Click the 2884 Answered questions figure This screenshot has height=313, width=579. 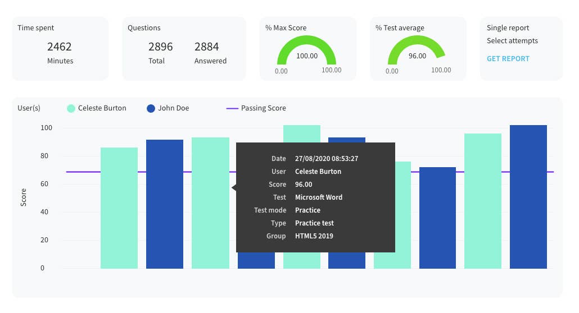tap(206, 47)
